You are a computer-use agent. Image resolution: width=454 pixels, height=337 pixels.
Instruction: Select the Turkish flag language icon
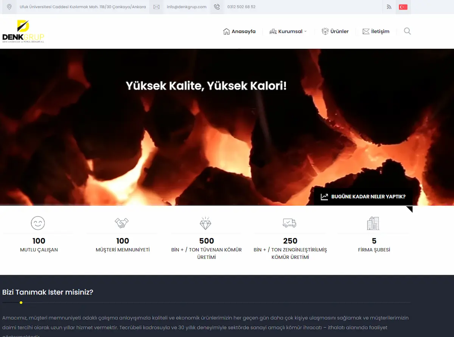403,7
